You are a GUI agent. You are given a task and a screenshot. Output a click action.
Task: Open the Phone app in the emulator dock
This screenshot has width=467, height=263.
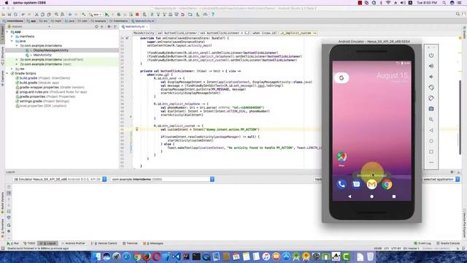click(x=341, y=185)
